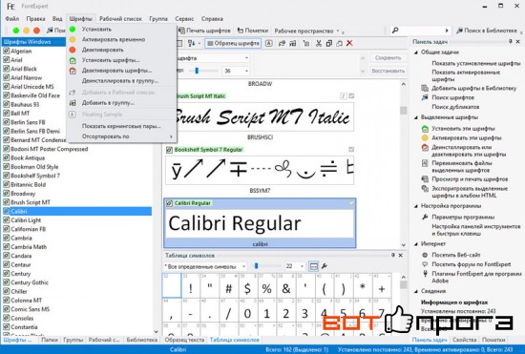Adjust the font sample size slider
The height and width of the screenshot is (354, 525).
(197, 71)
